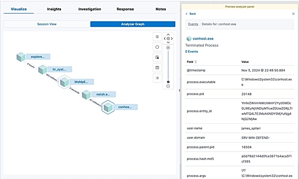
Task: Click the conhost.exe cube icon in panel
Action: pos(189,39)
